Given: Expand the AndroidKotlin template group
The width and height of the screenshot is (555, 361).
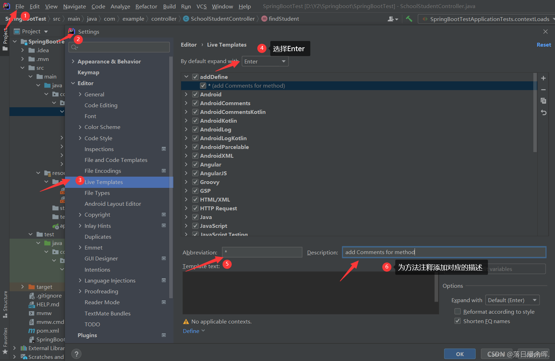Looking at the screenshot, I should pyautogui.click(x=186, y=121).
